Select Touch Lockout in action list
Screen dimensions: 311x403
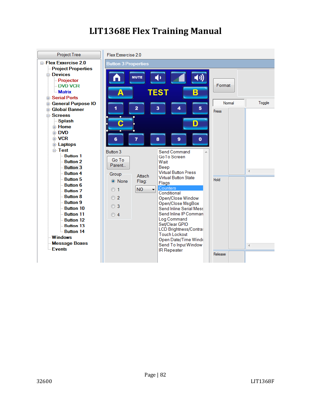(173, 234)
